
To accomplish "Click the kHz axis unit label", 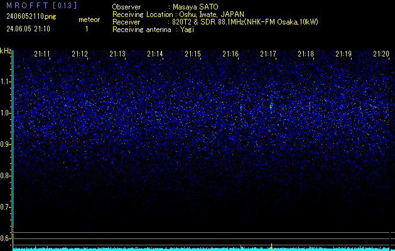I will pyautogui.click(x=6, y=51).
